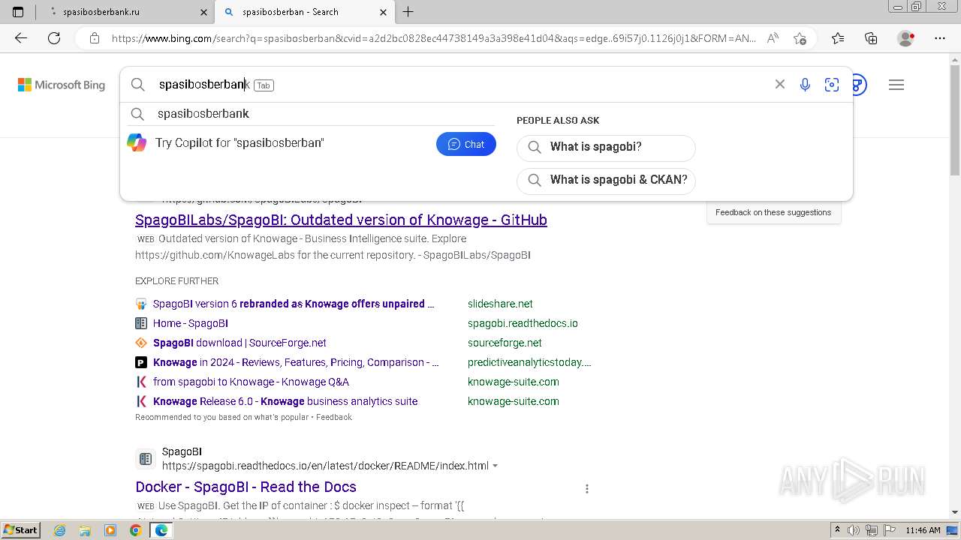Click predictiveanalyticstoday source text

tap(529, 362)
